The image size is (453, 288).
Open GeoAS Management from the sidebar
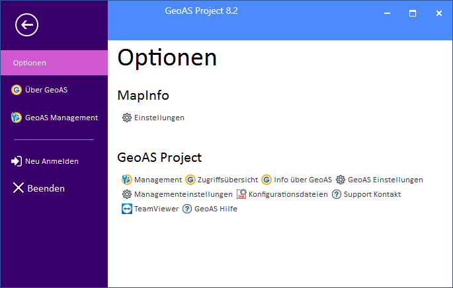coord(62,118)
